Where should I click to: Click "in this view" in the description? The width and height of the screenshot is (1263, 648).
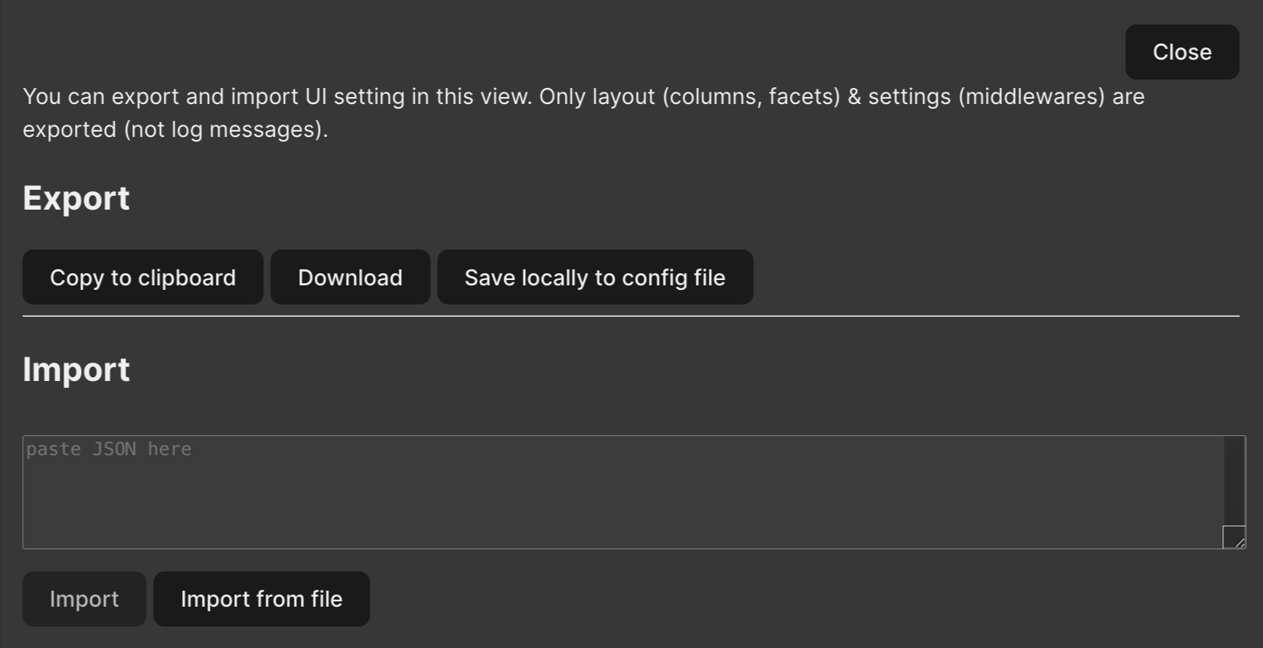click(471, 97)
